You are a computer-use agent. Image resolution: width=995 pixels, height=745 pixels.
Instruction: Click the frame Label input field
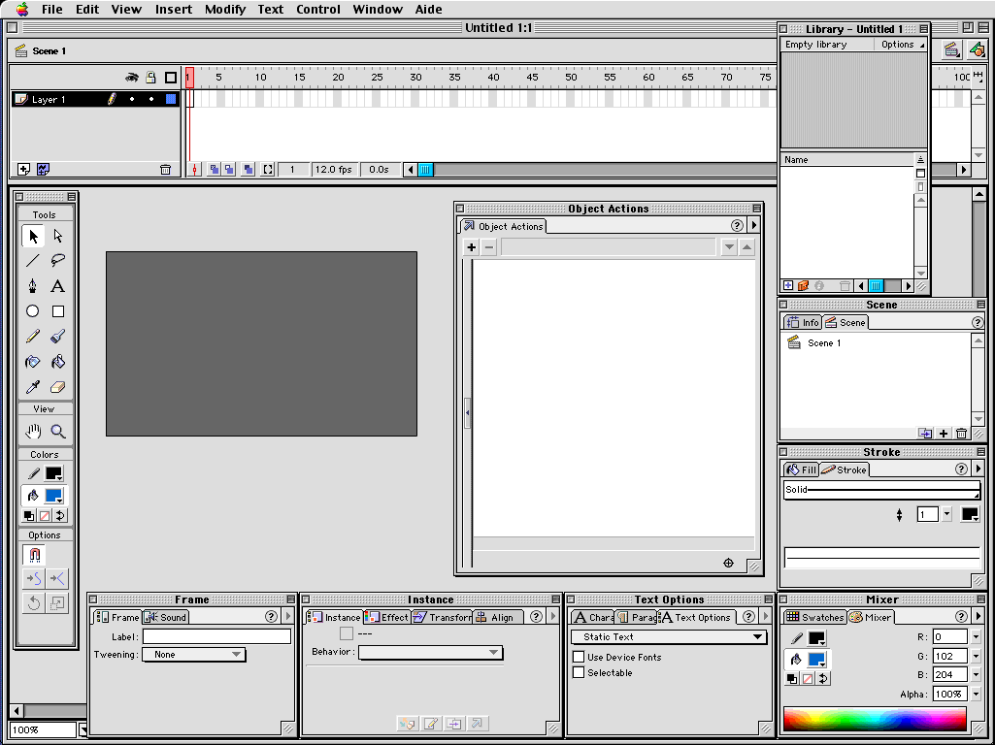click(x=216, y=636)
